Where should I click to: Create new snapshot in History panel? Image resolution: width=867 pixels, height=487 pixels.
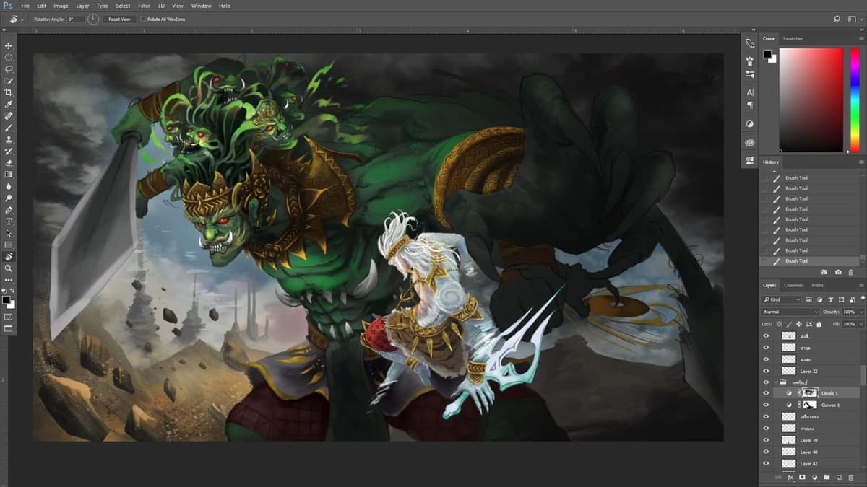pyautogui.click(x=838, y=272)
